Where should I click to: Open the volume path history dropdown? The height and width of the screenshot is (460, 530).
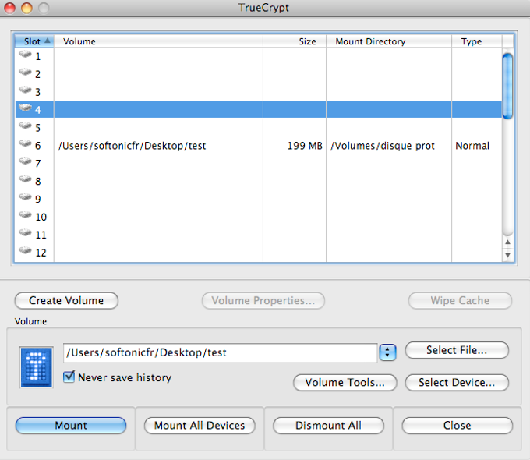[387, 352]
